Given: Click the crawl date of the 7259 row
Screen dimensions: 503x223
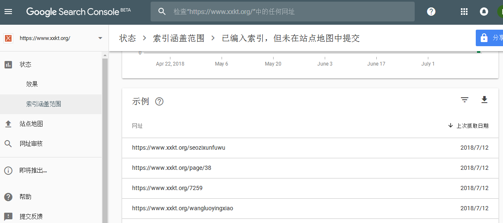Looking at the screenshot, I should (x=475, y=188).
